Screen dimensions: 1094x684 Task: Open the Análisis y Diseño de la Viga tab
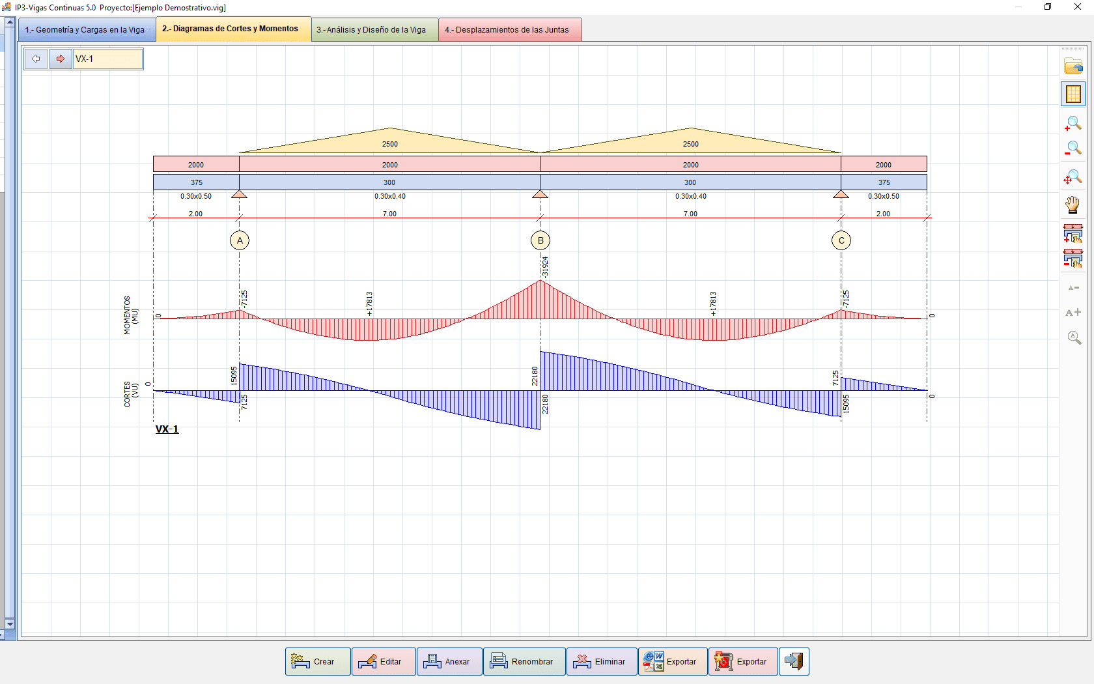click(374, 29)
